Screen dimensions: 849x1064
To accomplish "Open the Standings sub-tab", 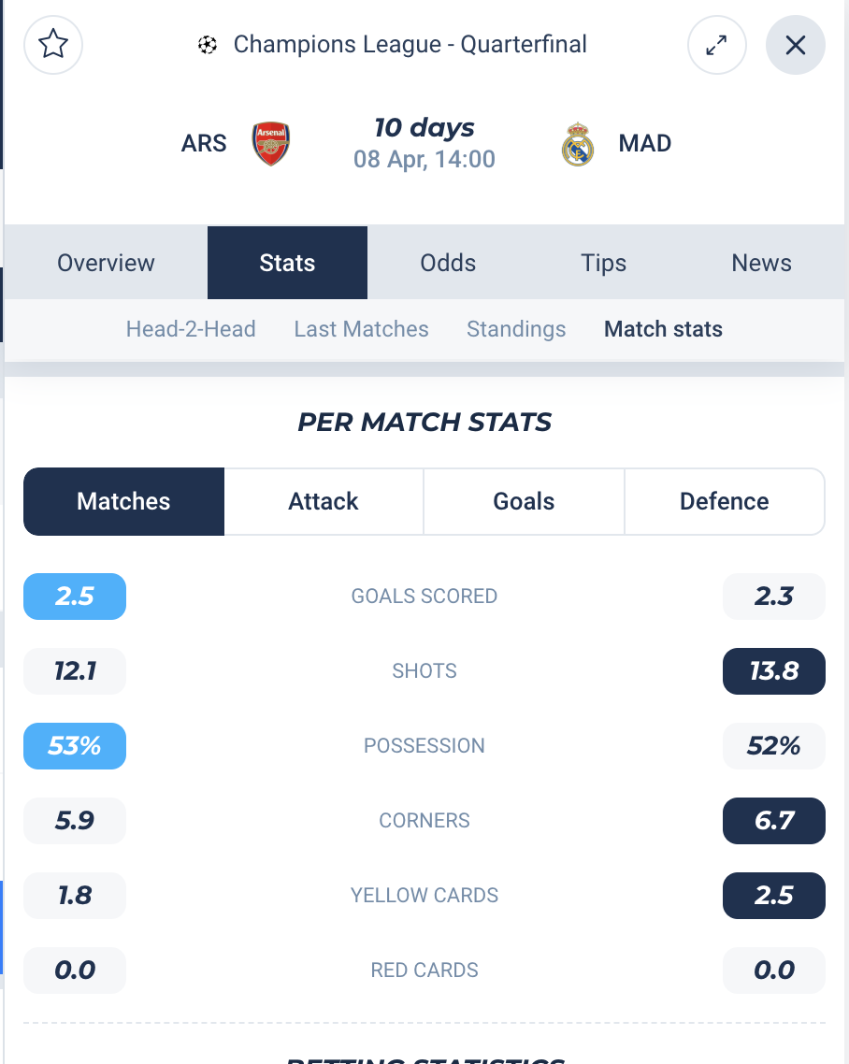I will [516, 329].
